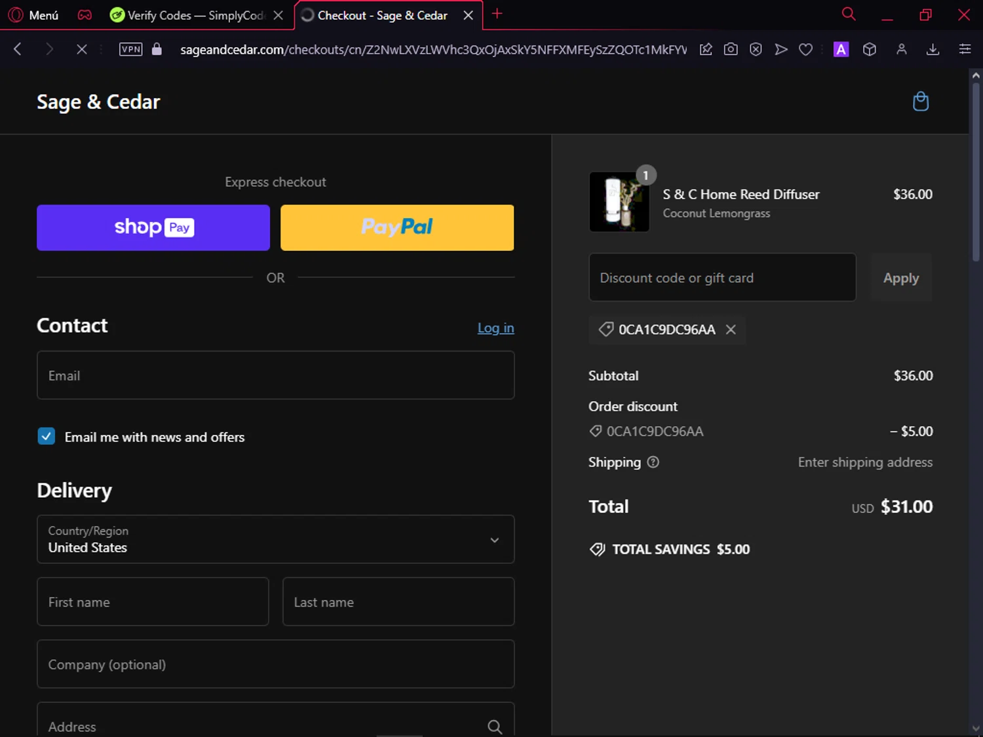This screenshot has width=983, height=737.
Task: Open the ad blocker shield icon
Action: 756,49
